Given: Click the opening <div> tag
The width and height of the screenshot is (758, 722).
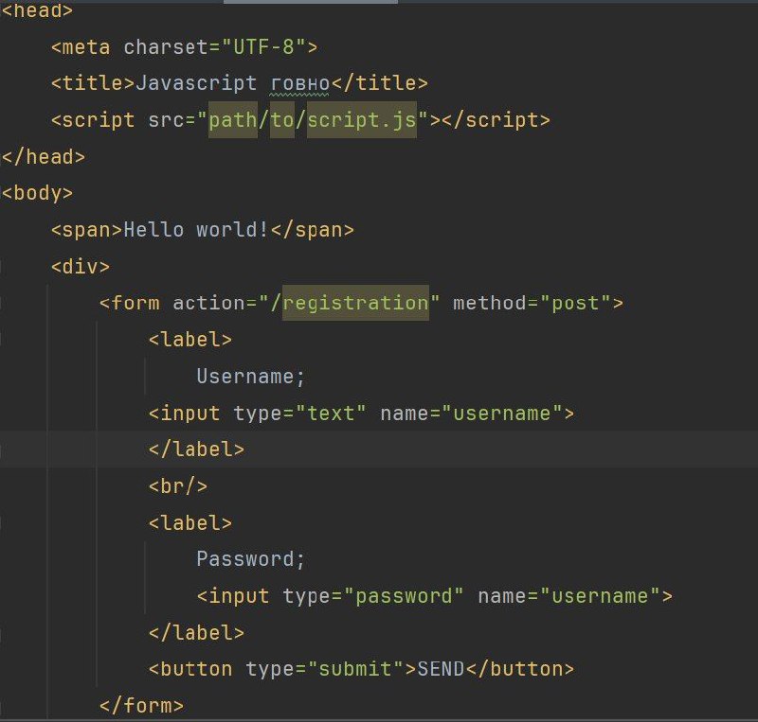Looking at the screenshot, I should (x=81, y=267).
